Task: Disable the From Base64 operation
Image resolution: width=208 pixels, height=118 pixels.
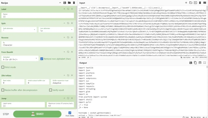Action: pyautogui.click(x=68, y=52)
